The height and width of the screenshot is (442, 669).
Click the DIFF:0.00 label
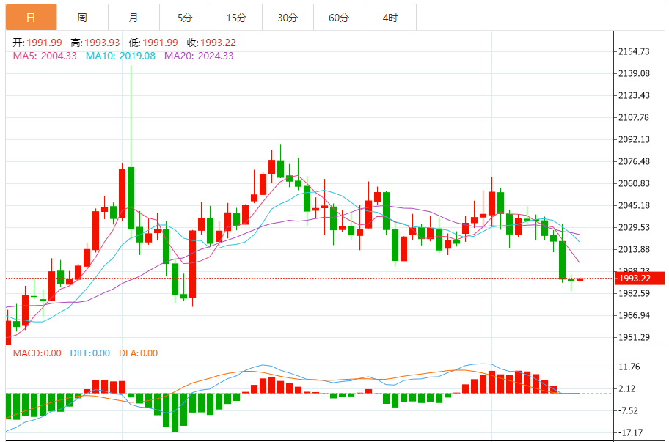coord(90,353)
